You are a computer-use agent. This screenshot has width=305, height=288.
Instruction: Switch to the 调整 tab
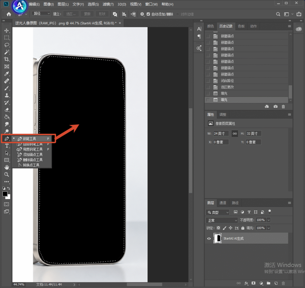[223, 115]
